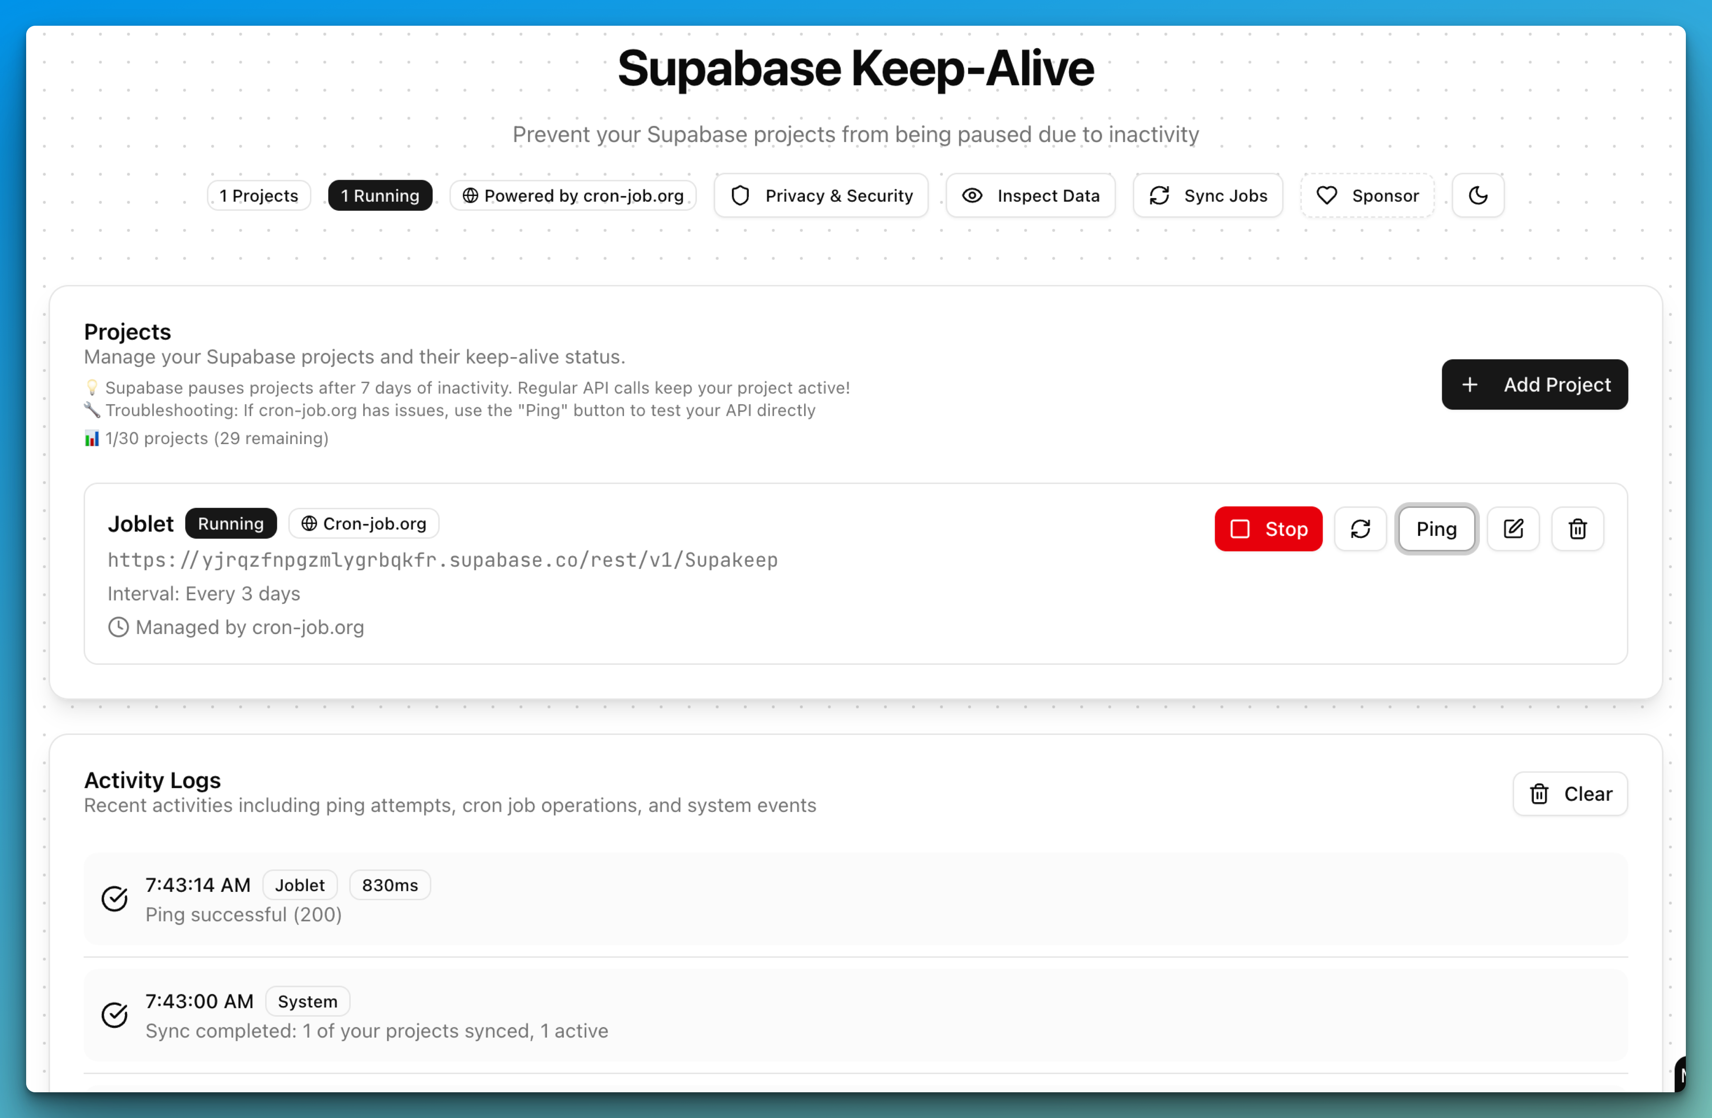Image resolution: width=1712 pixels, height=1118 pixels.
Task: Click the 1/30 projects remaining text
Action: 217,439
